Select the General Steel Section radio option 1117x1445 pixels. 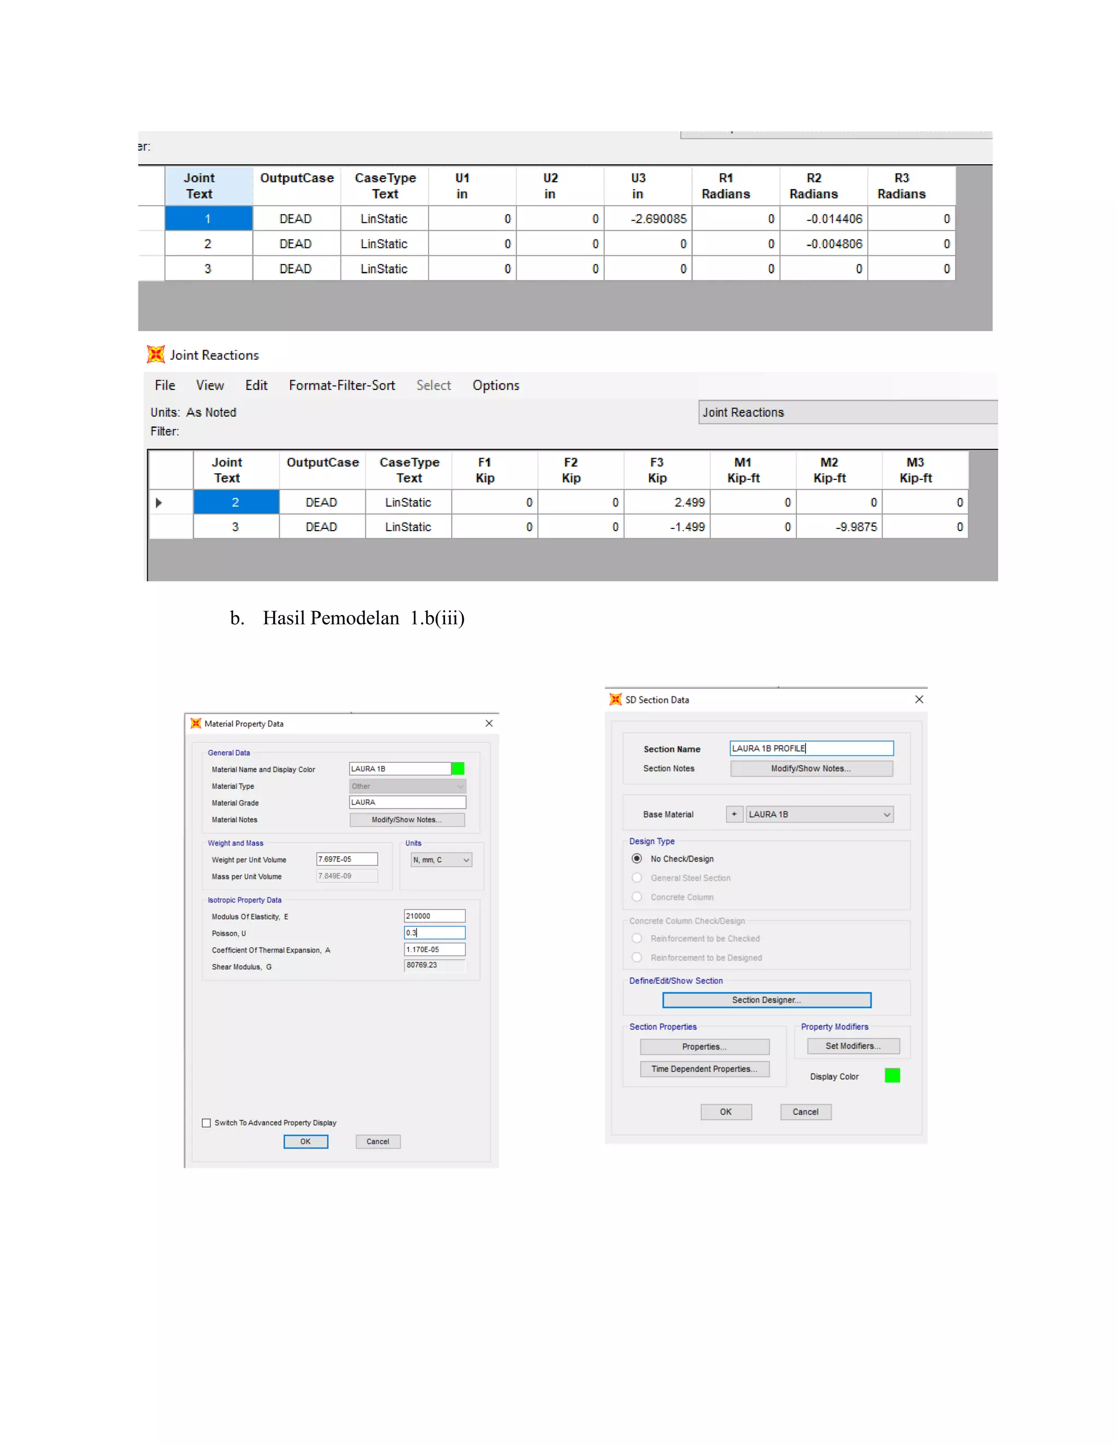tap(636, 878)
